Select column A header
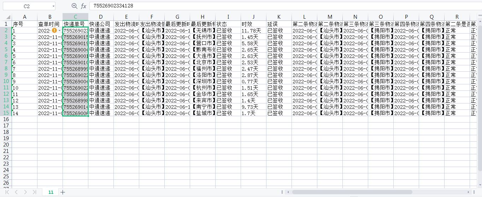The width and height of the screenshot is (482, 197). tap(24, 17)
